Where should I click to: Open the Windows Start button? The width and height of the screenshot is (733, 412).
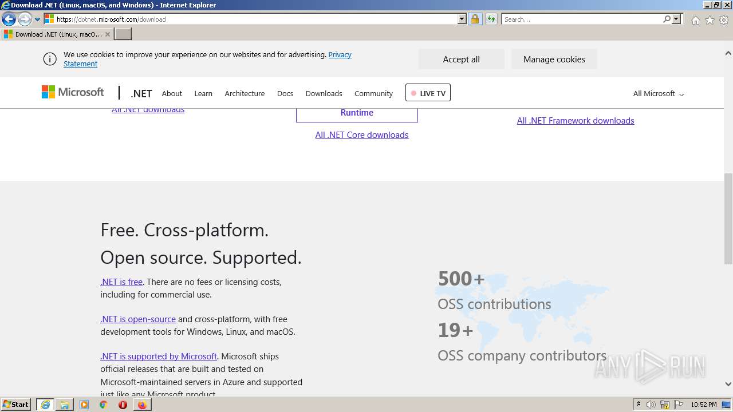click(15, 404)
